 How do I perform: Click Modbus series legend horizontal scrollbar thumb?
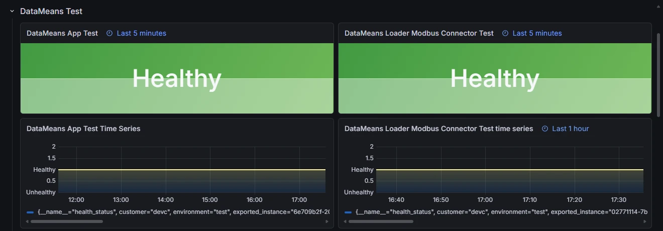pos(381,221)
